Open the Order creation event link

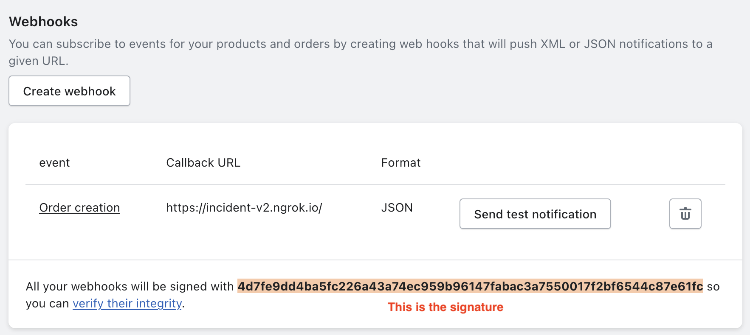tap(79, 208)
